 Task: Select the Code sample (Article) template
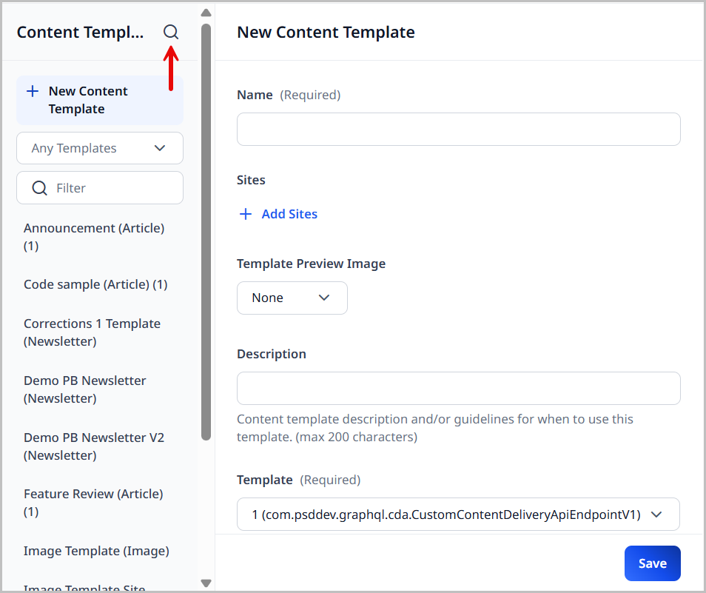tap(95, 284)
